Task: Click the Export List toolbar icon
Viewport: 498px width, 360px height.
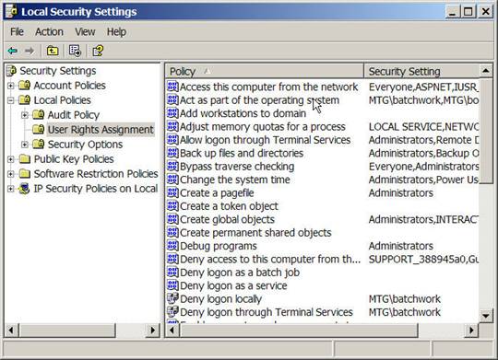Action: pyautogui.click(x=75, y=51)
